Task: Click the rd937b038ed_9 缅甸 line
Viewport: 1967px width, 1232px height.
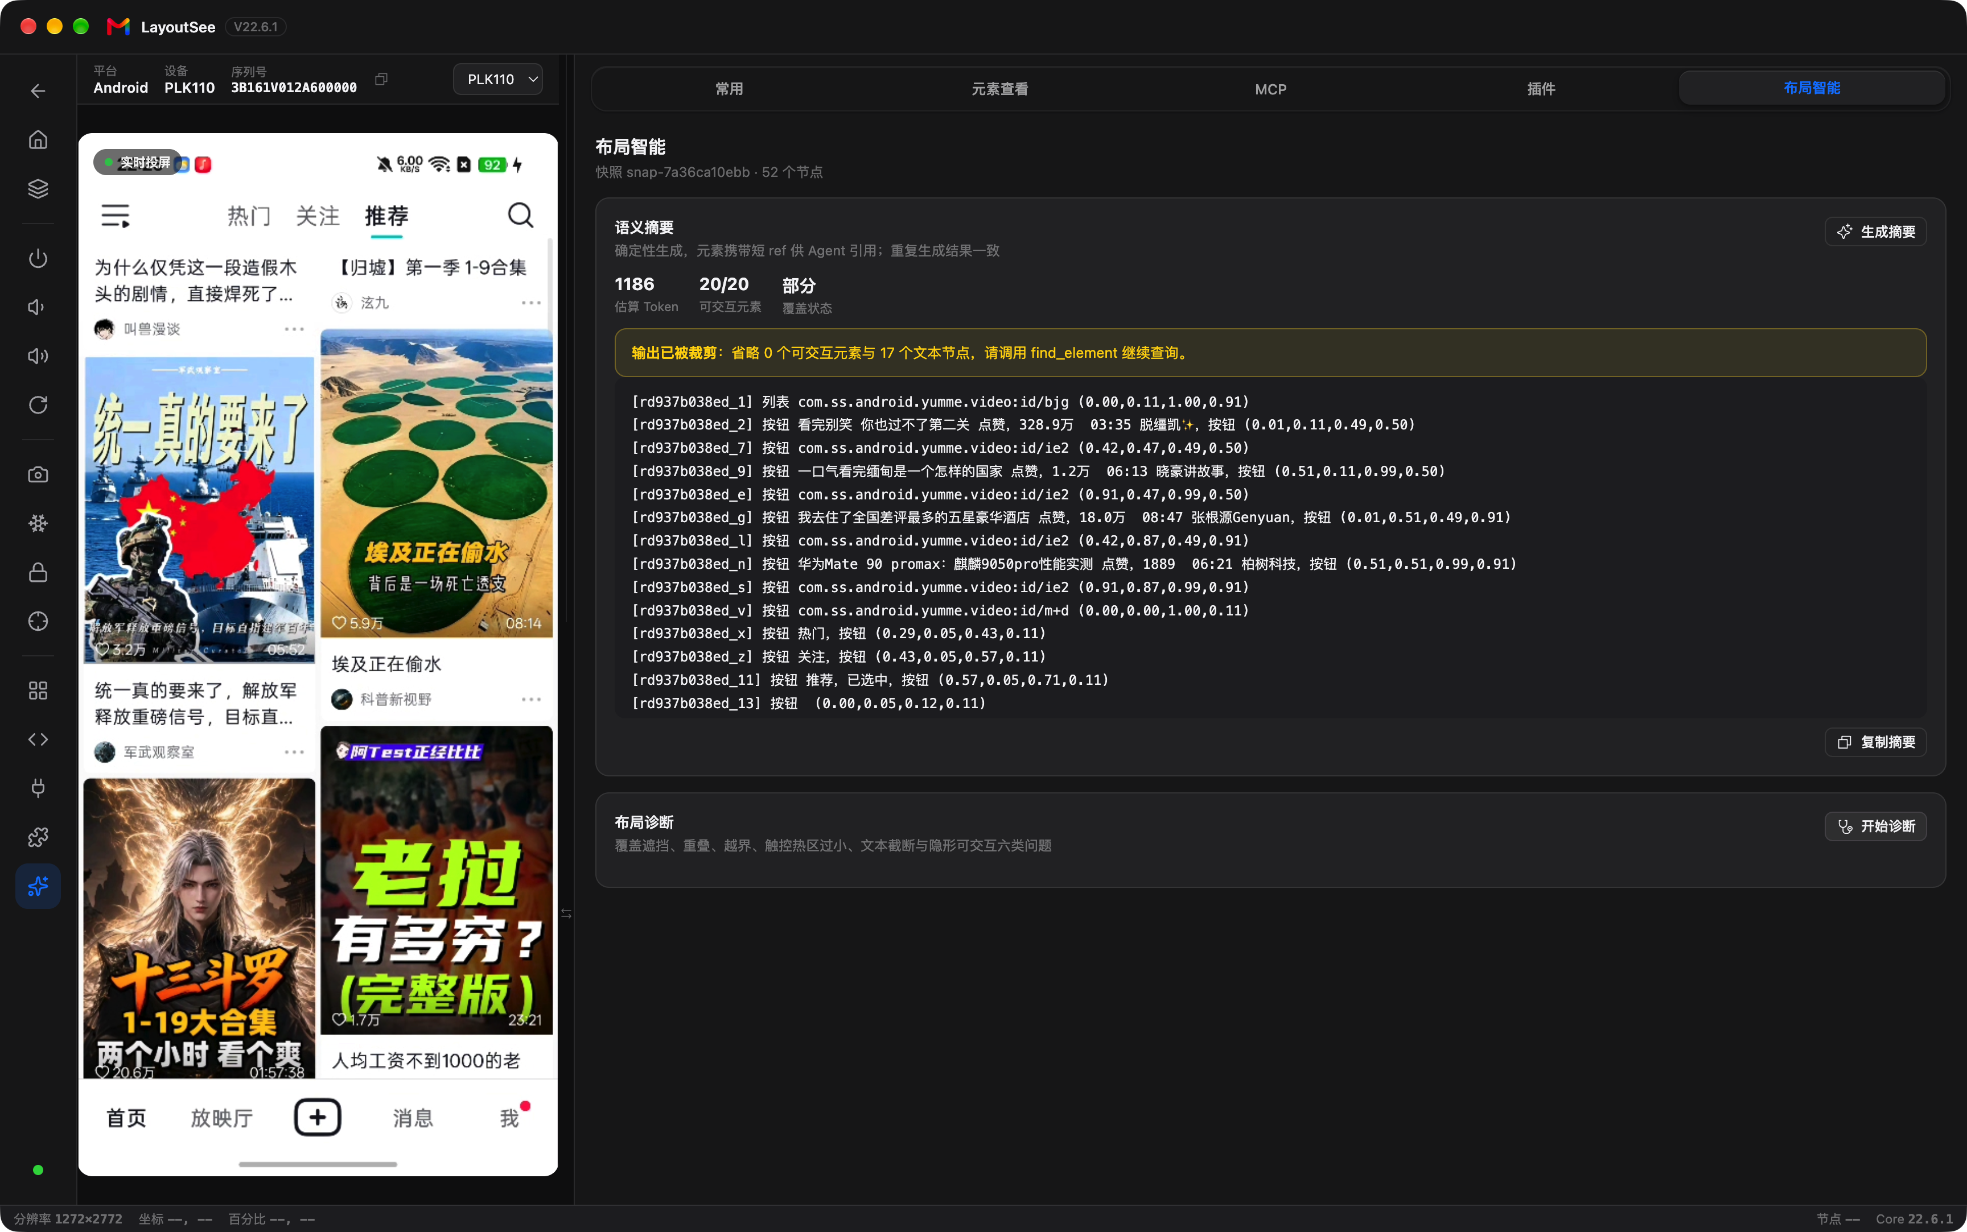Action: (x=1039, y=471)
